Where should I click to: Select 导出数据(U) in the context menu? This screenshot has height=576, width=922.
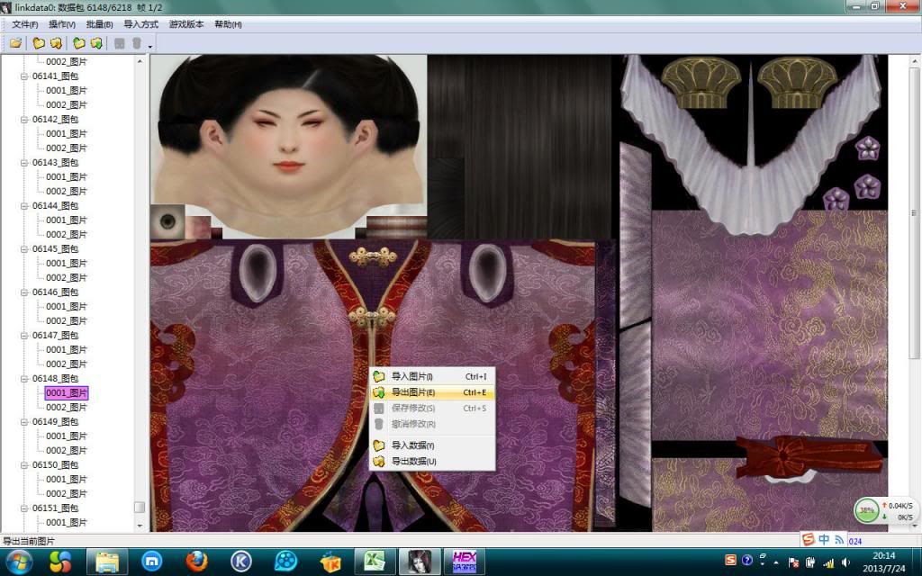coord(413,462)
